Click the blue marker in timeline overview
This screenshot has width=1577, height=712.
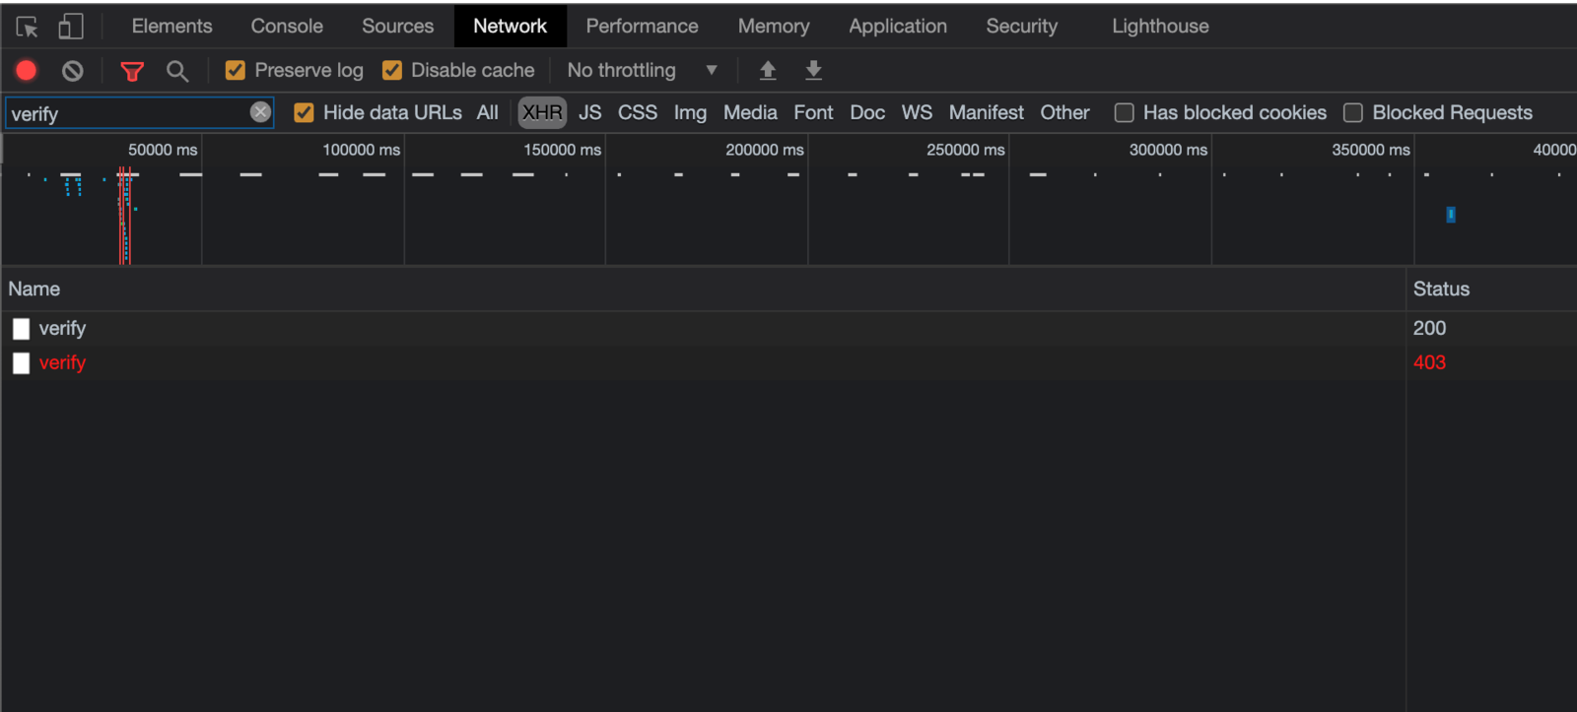1451,215
